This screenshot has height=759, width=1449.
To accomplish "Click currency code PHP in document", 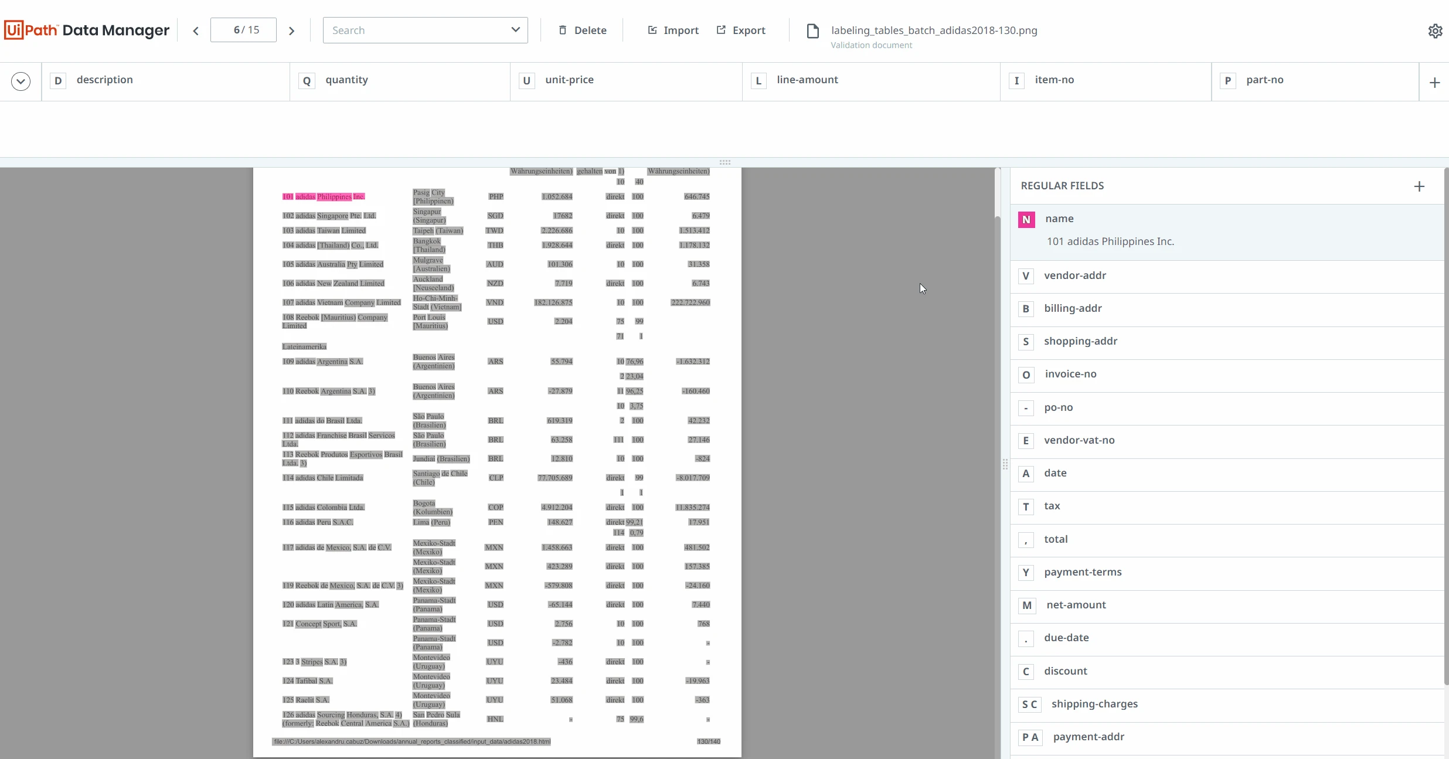I will click(496, 197).
